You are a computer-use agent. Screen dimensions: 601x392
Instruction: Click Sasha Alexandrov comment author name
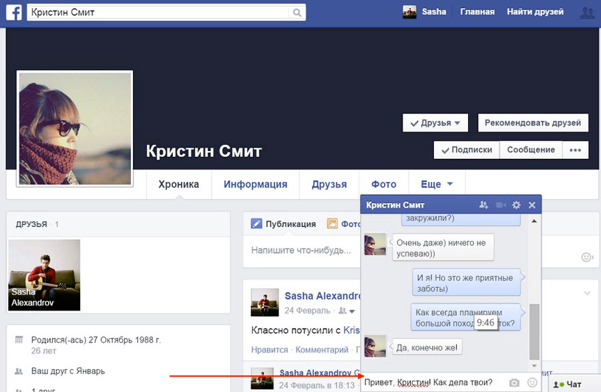pyautogui.click(x=315, y=373)
